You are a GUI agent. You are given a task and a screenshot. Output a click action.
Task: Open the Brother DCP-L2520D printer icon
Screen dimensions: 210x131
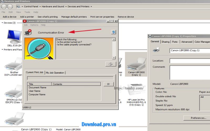click(14, 64)
